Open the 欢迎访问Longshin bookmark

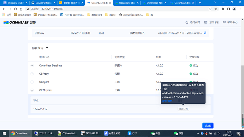point(131,15)
